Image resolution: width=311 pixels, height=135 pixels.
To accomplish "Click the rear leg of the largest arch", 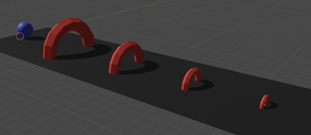I will click(89, 41).
